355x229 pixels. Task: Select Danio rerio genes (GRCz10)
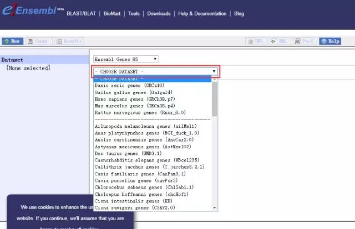[x=152, y=85]
